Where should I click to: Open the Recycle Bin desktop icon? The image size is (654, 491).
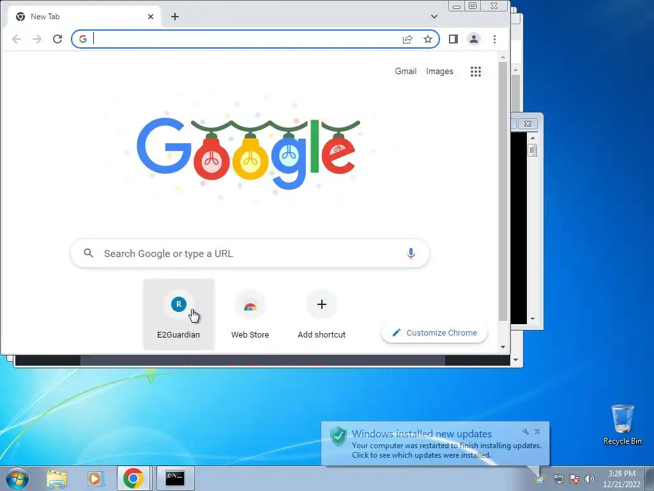coord(622,425)
